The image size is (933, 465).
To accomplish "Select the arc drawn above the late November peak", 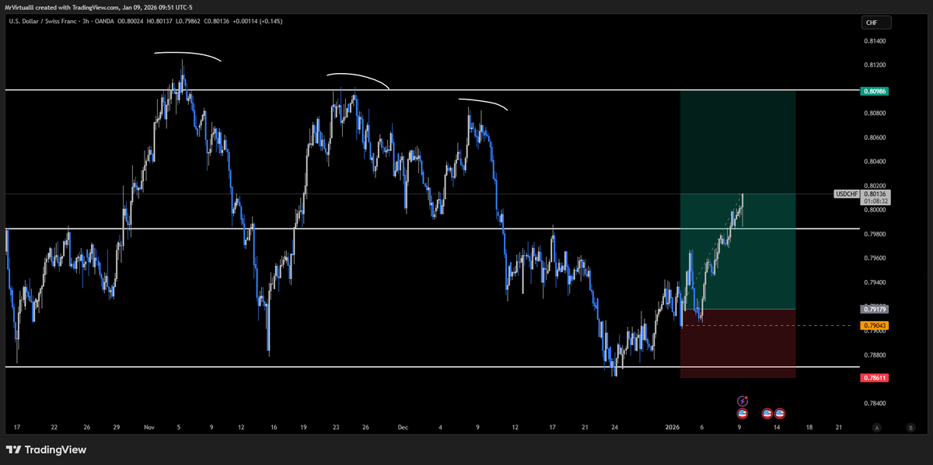I will [358, 76].
